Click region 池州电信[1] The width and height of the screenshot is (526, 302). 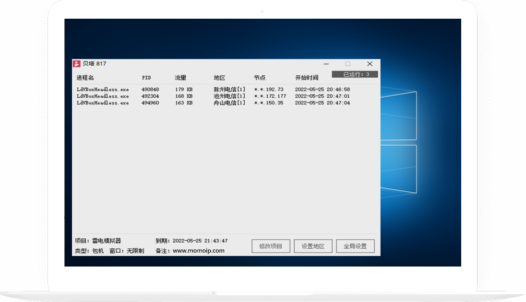[x=229, y=96]
